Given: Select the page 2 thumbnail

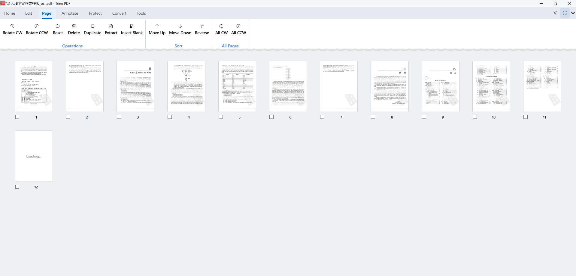Looking at the screenshot, I should [85, 86].
